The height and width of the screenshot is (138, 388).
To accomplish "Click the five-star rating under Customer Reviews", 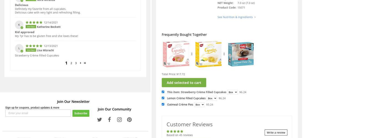I will click(x=175, y=131).
